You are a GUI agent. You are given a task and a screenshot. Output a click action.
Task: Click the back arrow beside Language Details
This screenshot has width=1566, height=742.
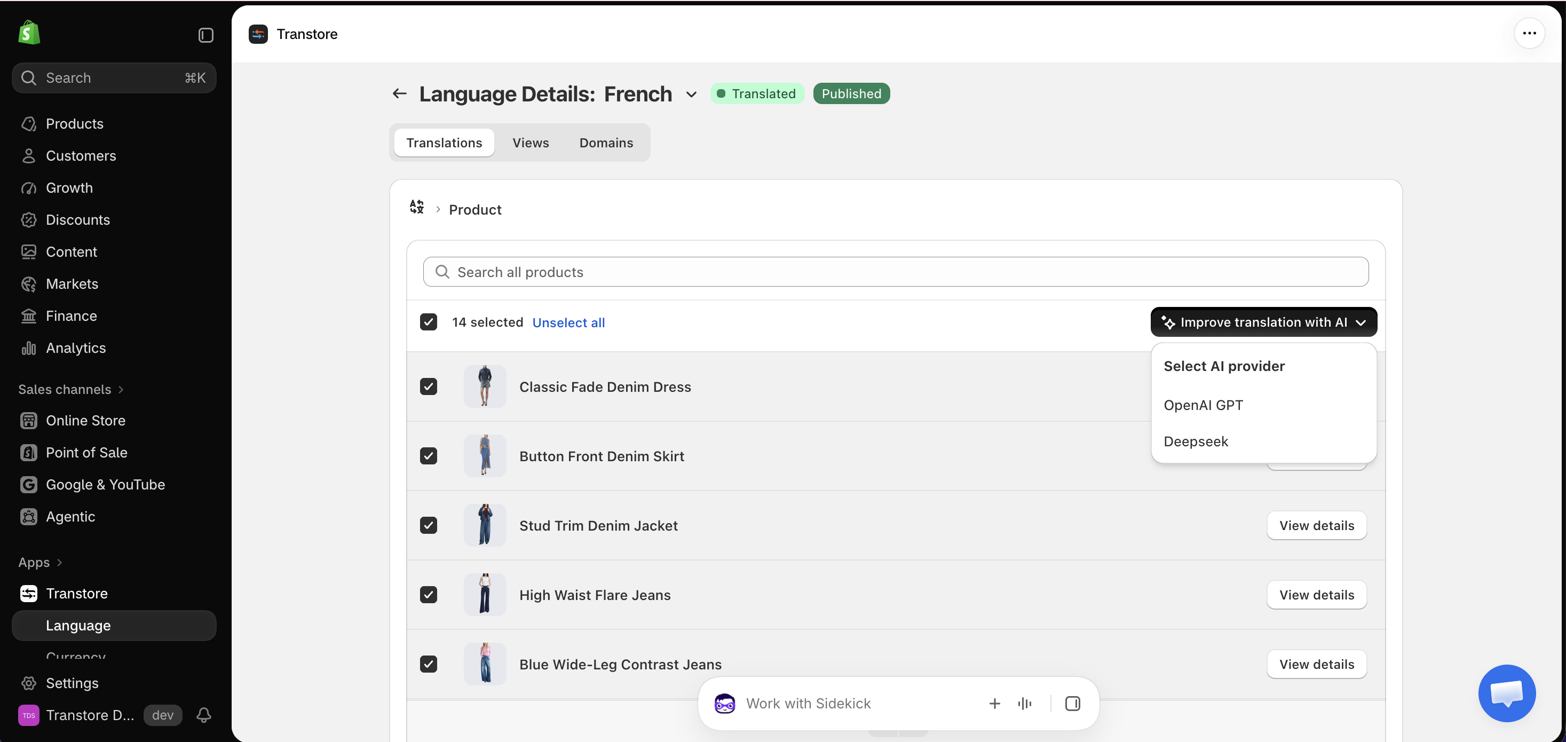tap(399, 93)
